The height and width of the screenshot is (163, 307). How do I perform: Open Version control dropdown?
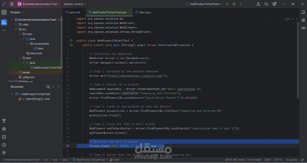click(75, 4)
